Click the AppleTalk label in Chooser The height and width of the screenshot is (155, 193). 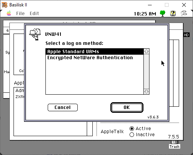112,132
